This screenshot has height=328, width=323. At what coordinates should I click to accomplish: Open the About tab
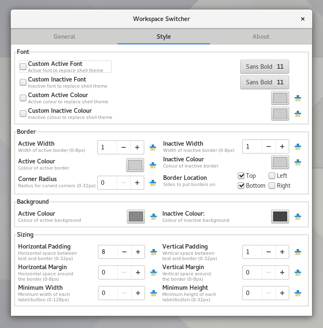[x=261, y=37]
